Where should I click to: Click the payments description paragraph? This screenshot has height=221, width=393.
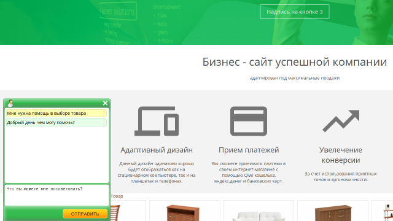(x=249, y=172)
